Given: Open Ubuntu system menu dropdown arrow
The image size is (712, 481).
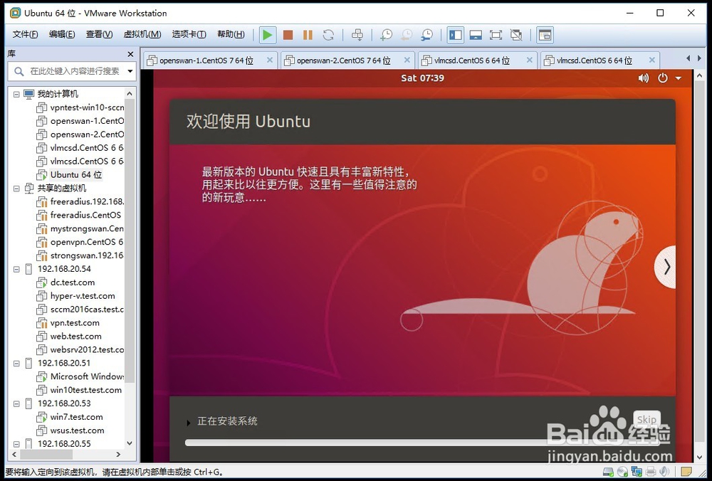Looking at the screenshot, I should pos(679,78).
